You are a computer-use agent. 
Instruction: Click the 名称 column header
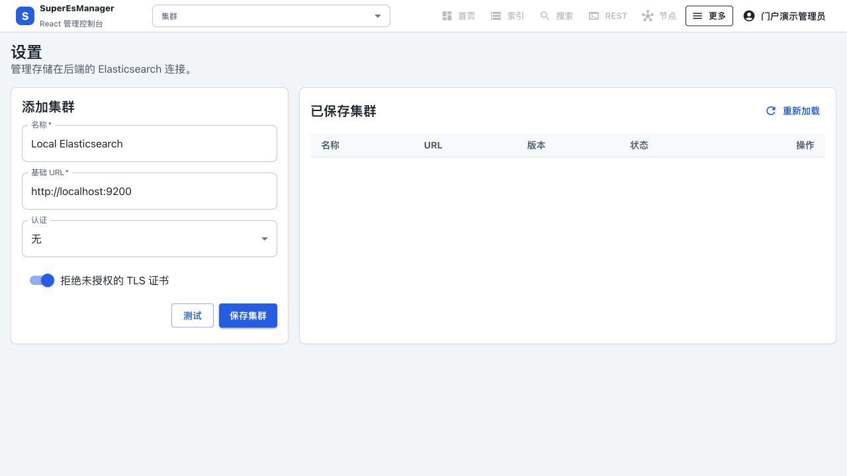[330, 145]
